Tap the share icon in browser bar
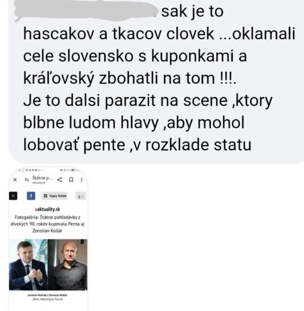This screenshot has width=304, height=311. 59,180
